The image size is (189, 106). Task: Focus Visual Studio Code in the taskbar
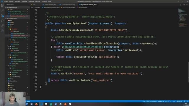tap(41, 104)
